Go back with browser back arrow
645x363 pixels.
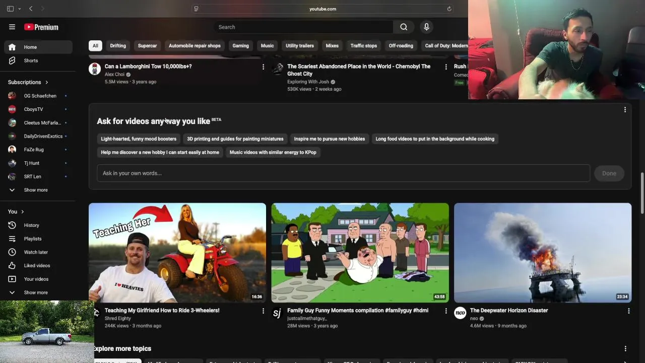(31, 9)
